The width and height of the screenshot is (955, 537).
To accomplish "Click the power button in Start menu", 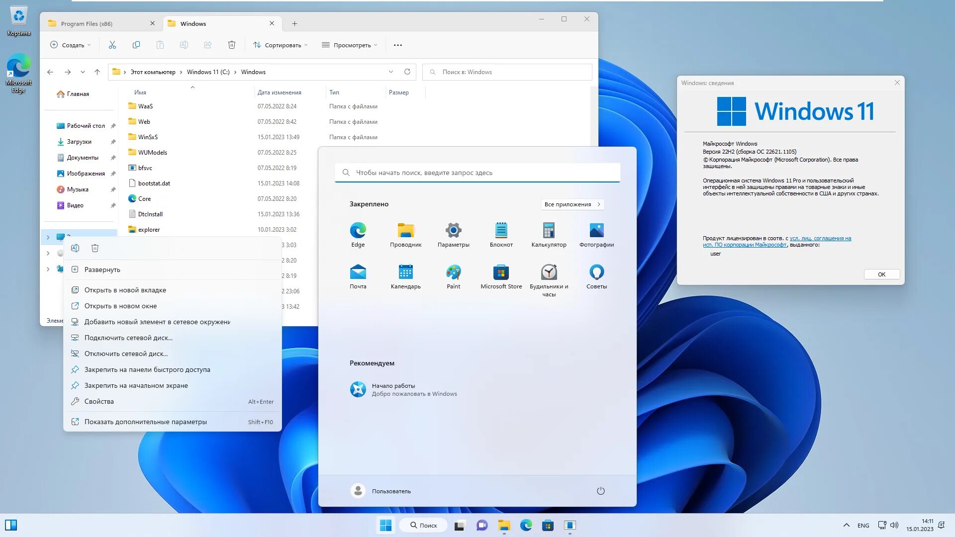I will point(600,491).
